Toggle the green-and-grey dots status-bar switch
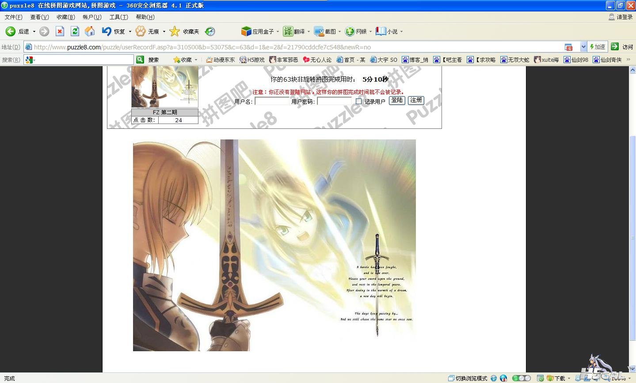636x383 pixels. click(x=522, y=378)
